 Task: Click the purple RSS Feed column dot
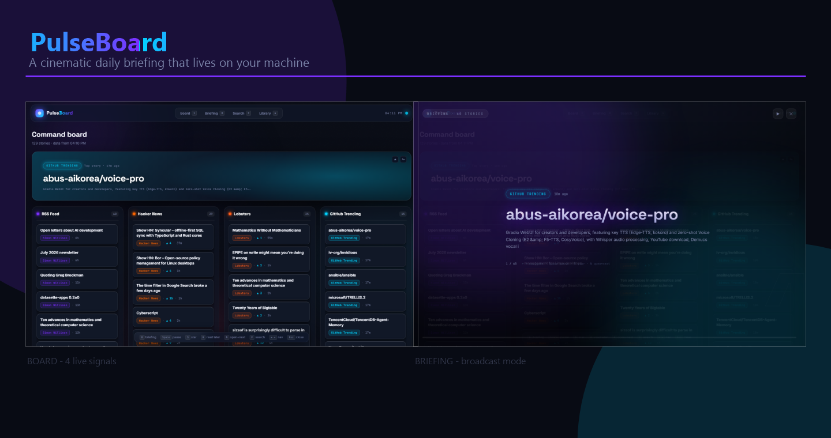click(x=38, y=214)
